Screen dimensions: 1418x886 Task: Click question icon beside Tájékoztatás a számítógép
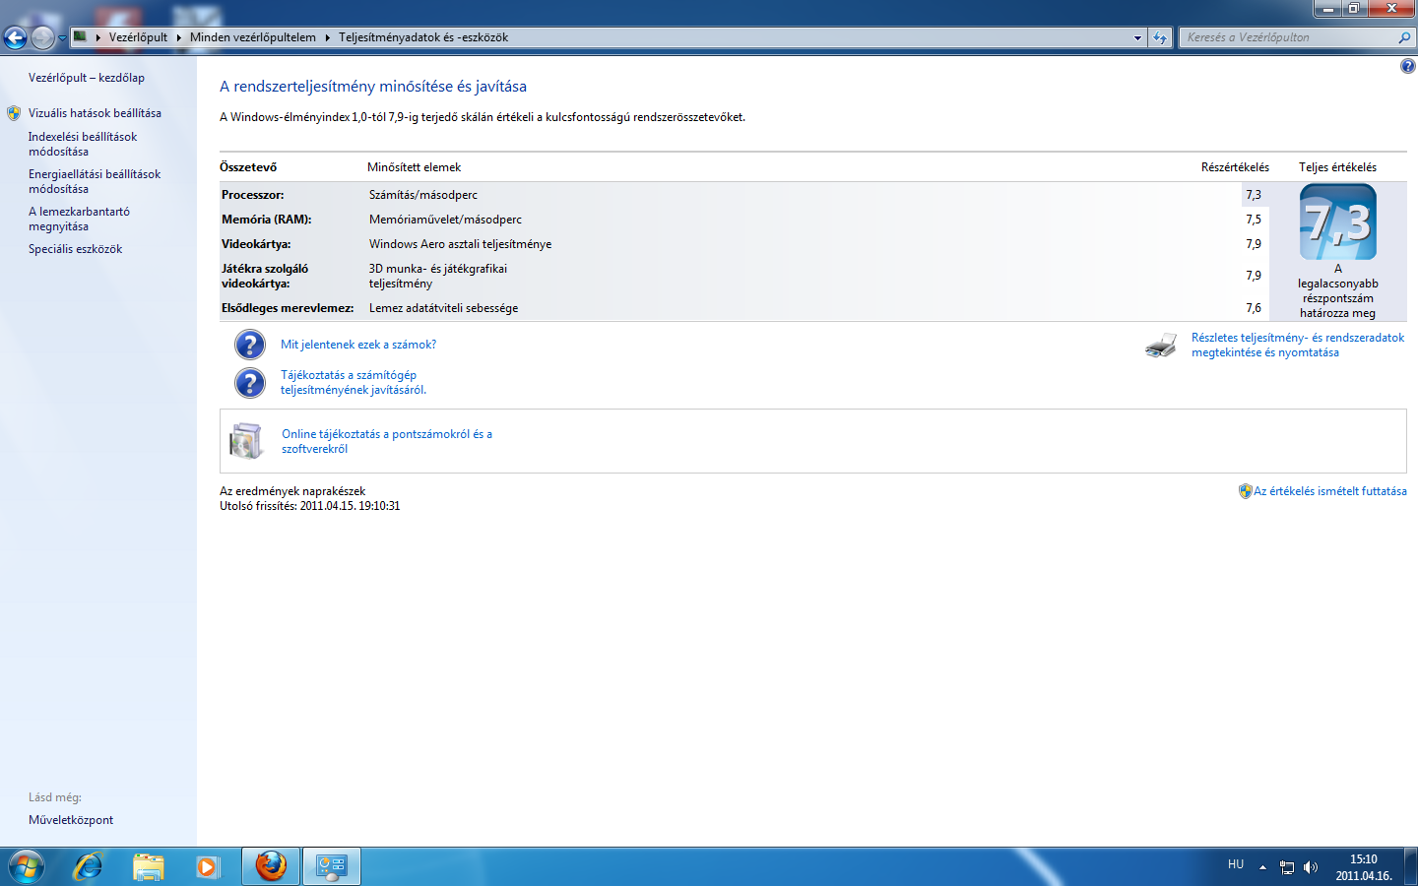click(250, 383)
